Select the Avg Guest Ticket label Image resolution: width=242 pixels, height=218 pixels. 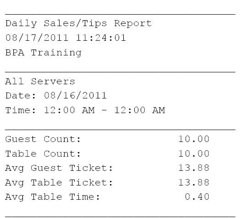pos(59,168)
